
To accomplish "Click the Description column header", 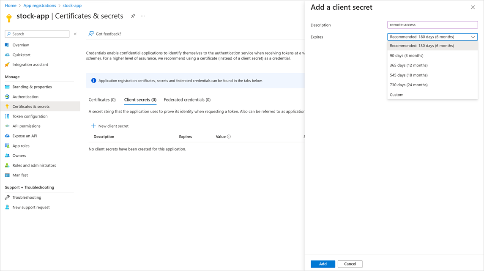I will pyautogui.click(x=104, y=137).
